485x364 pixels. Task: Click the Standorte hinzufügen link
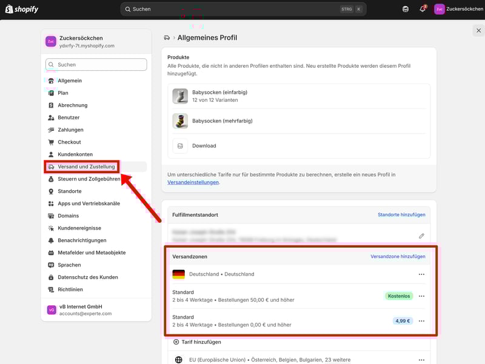tap(401, 215)
